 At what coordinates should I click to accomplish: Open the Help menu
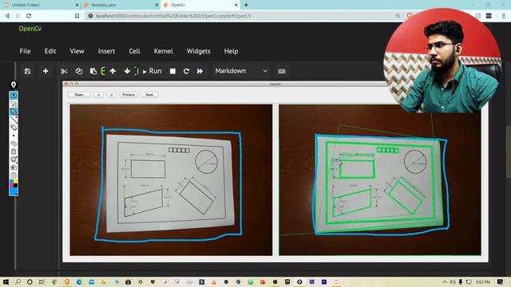231,51
